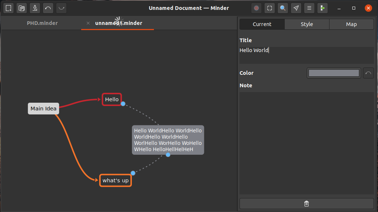The width and height of the screenshot is (378, 212).
Task: Redo the last undone change
Action: [61, 8]
